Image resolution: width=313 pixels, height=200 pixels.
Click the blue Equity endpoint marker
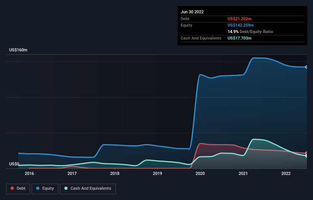(x=307, y=67)
